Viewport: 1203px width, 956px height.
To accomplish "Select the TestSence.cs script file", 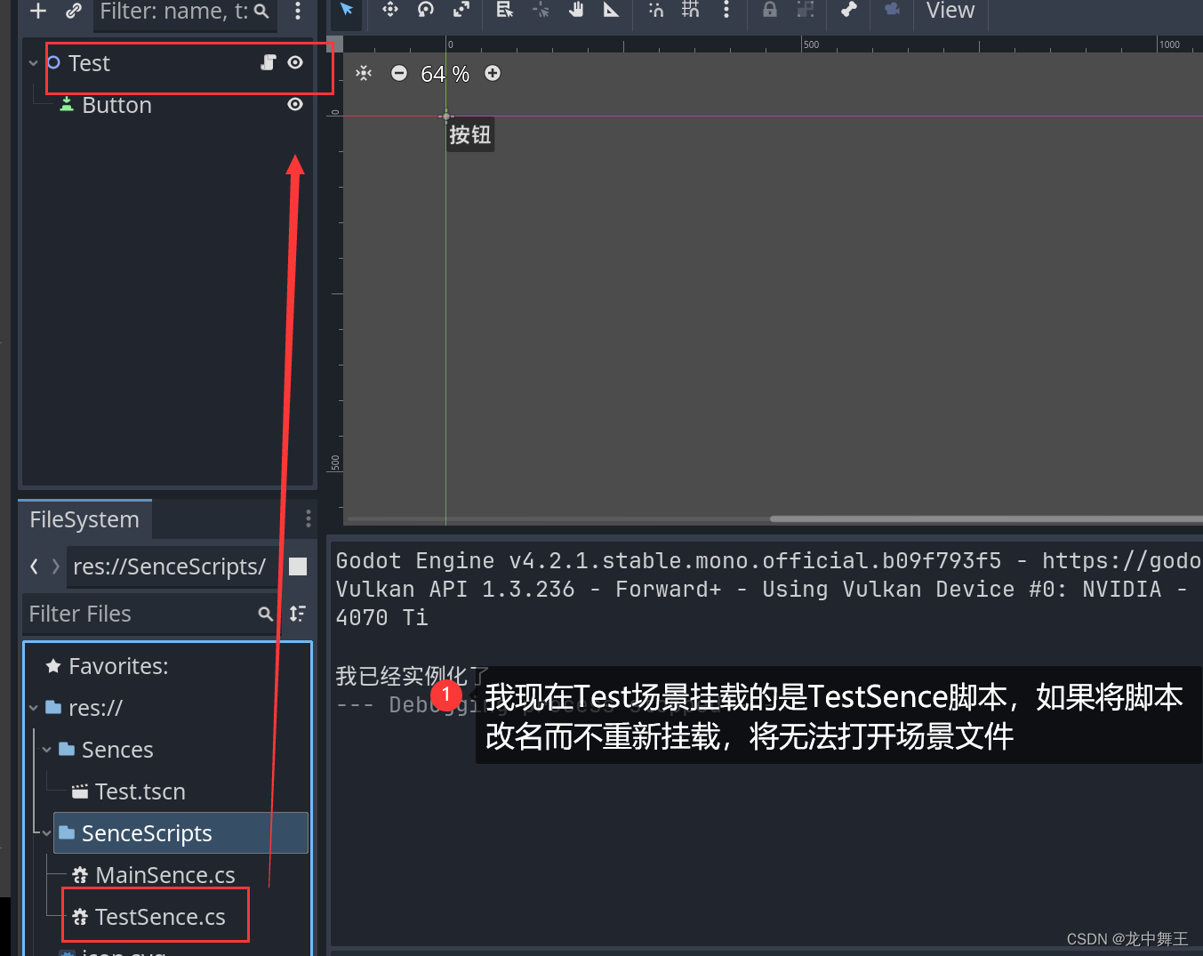I will pos(160,917).
